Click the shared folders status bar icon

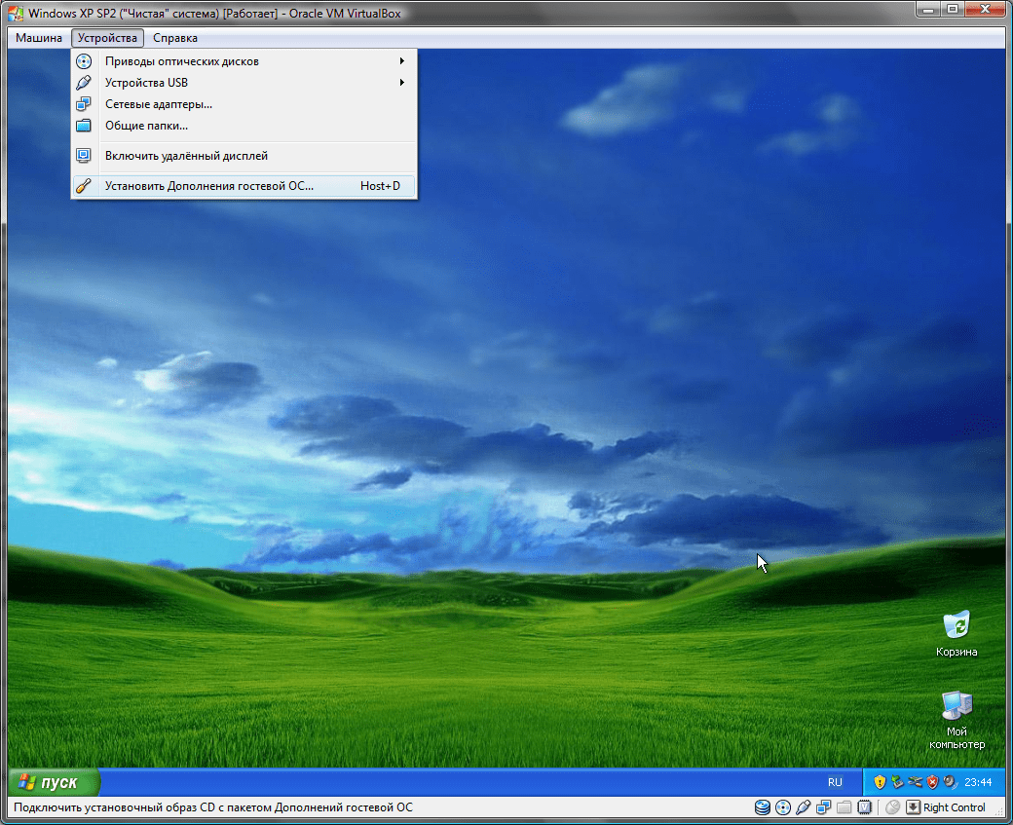844,807
